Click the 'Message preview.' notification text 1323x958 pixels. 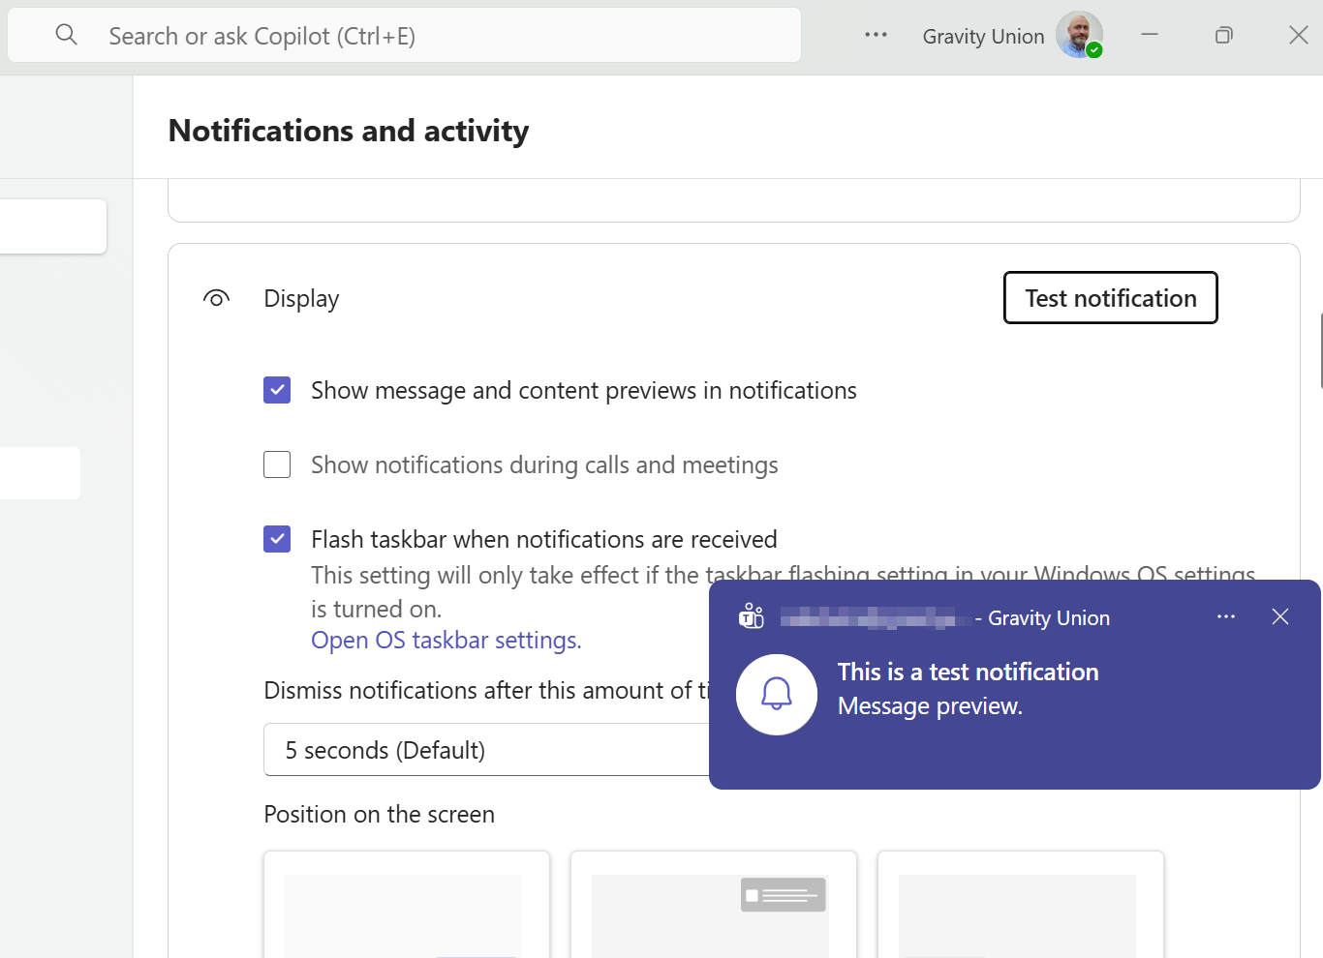pyautogui.click(x=930, y=706)
